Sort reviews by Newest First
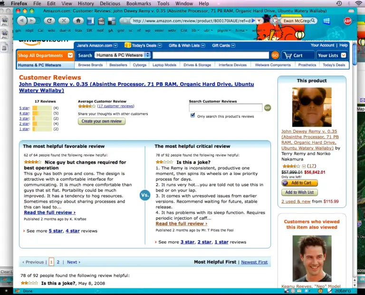 click(254, 262)
